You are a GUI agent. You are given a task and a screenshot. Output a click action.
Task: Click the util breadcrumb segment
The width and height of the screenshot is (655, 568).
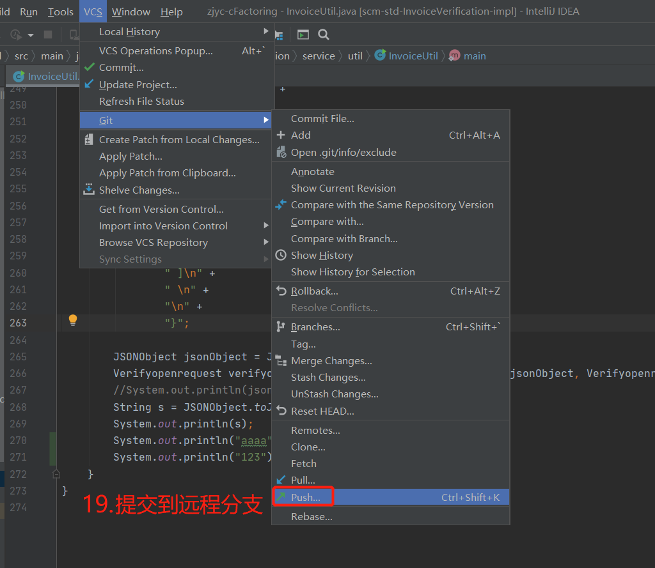click(355, 56)
